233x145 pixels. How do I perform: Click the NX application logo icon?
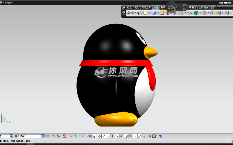click(124, 7)
